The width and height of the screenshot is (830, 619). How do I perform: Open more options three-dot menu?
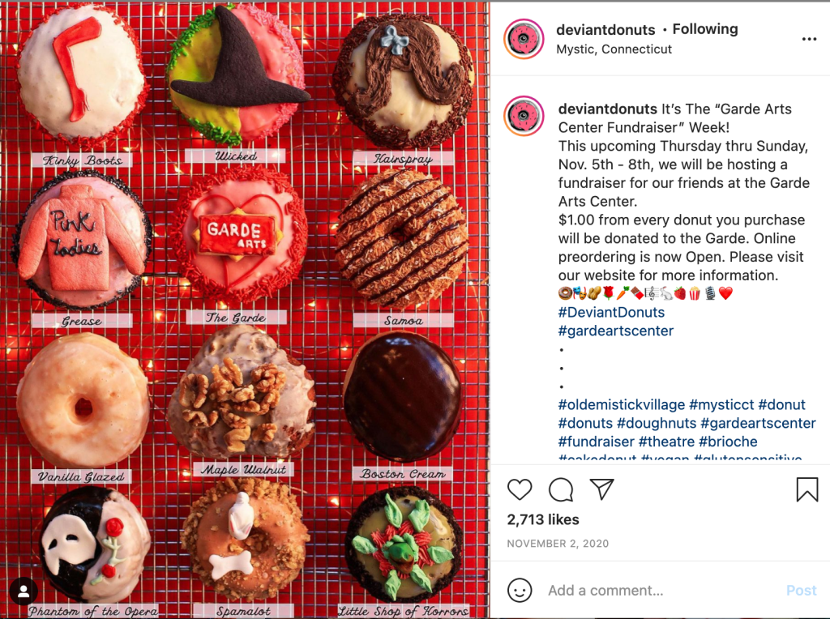point(809,39)
